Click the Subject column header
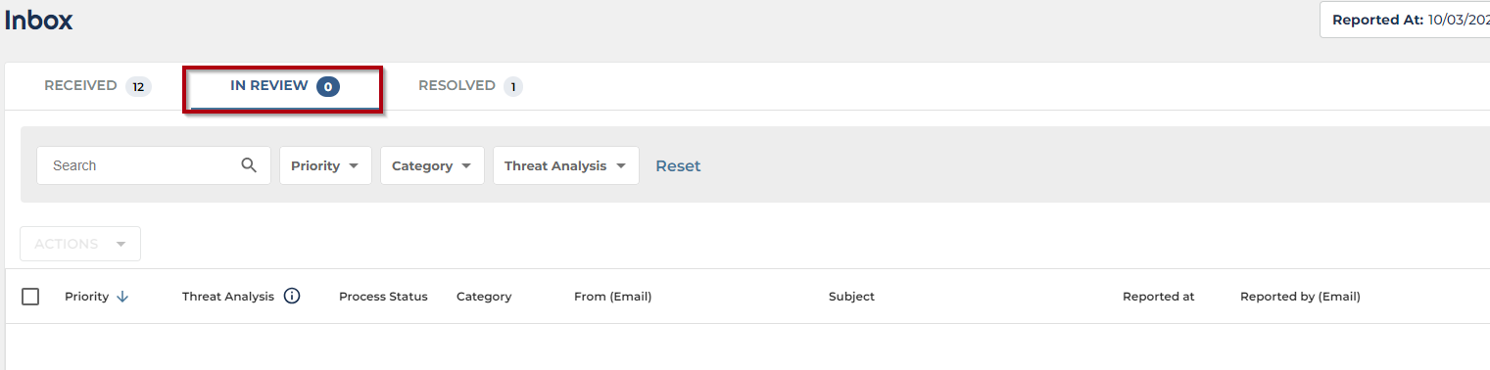The height and width of the screenshot is (370, 1490). tap(851, 297)
